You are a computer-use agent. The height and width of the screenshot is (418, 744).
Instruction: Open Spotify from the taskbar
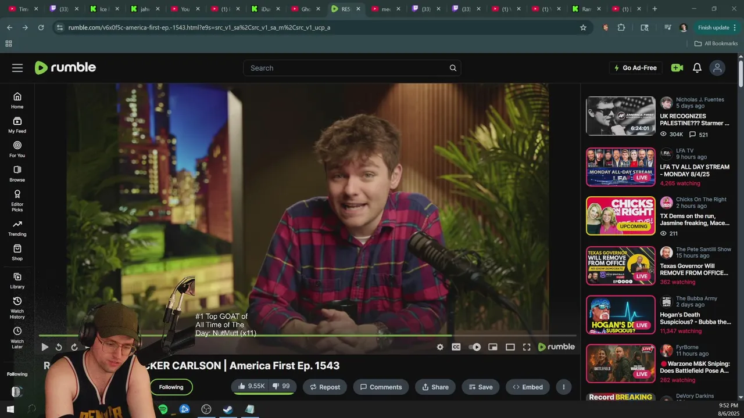tap(163, 409)
